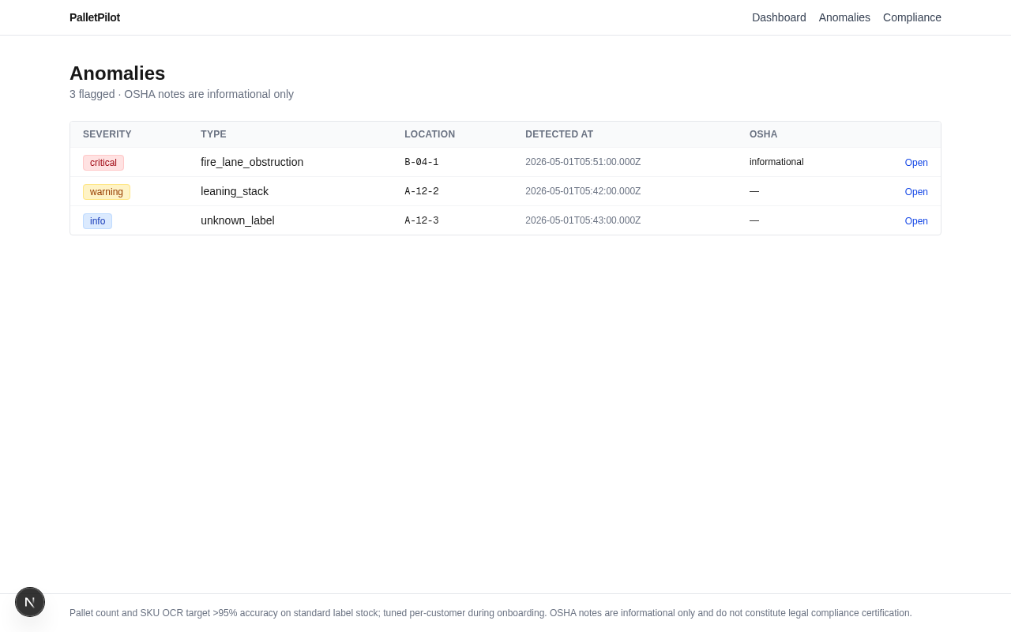The width and height of the screenshot is (1011, 632).
Task: Click location B-04-1
Action: click(422, 162)
